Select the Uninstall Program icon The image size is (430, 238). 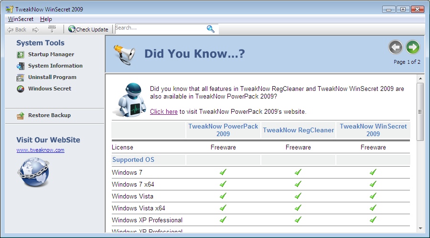pos(21,78)
